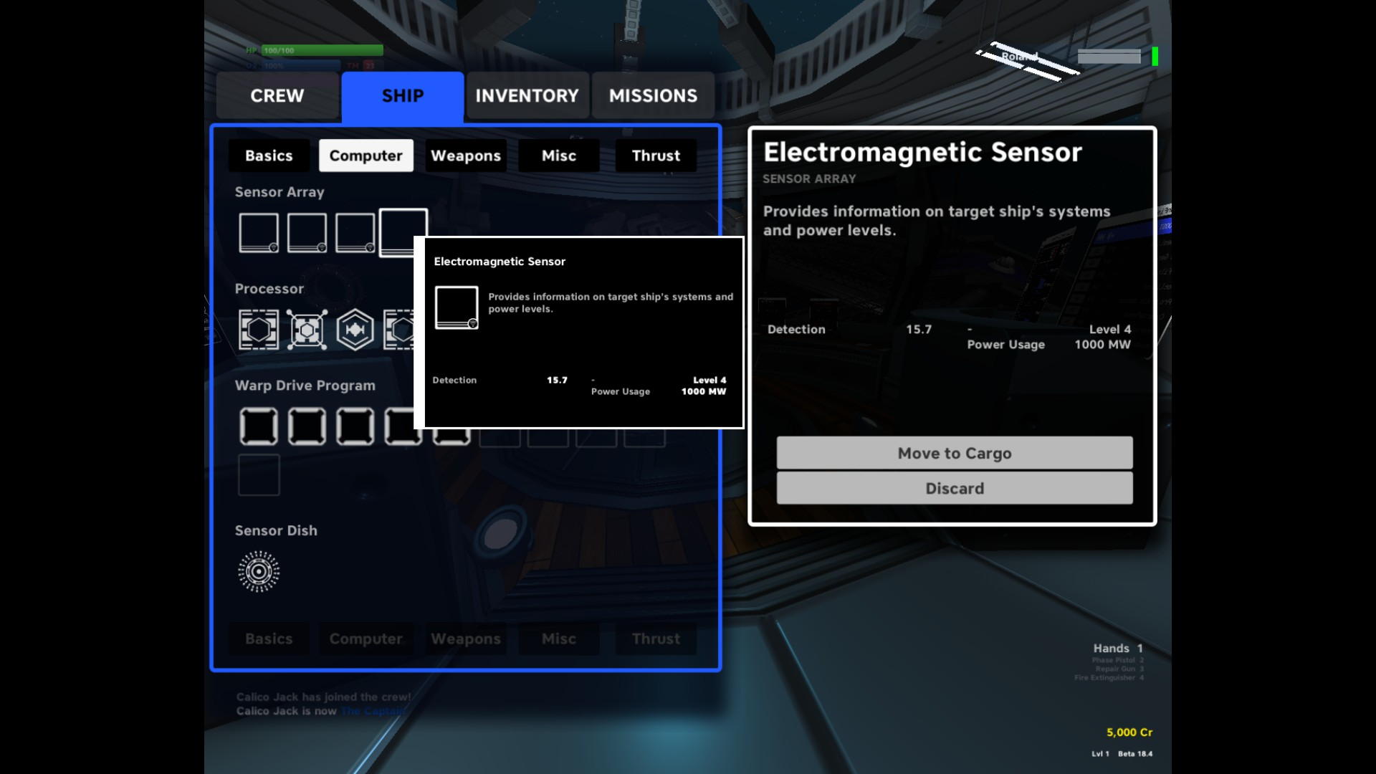Switch to the INVENTORY tab

(x=527, y=95)
